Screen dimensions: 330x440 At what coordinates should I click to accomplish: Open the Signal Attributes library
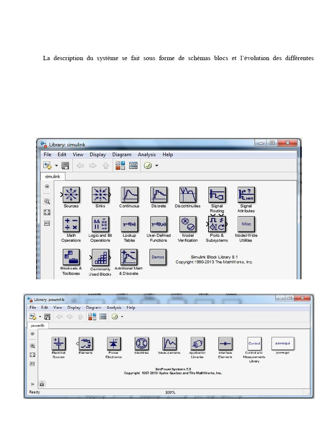point(246,195)
